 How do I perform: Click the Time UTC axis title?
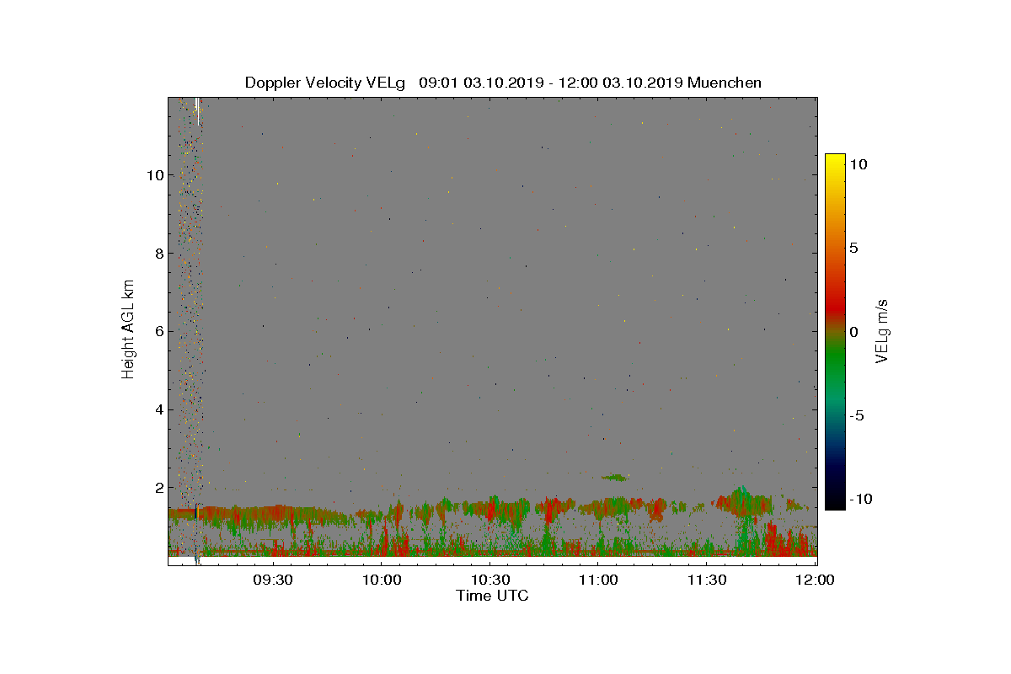coord(493,596)
